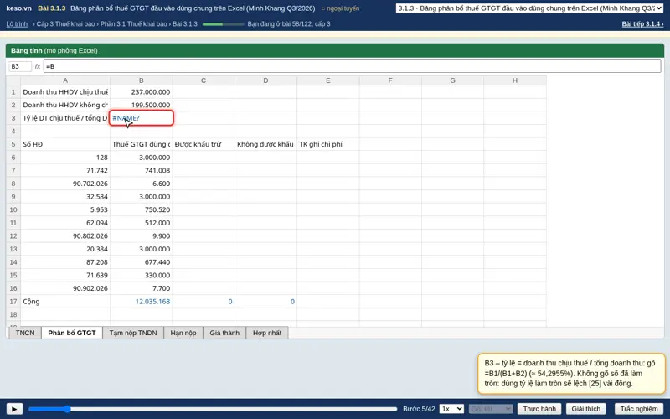Select column header H
The image size is (670, 419).
tap(515, 80)
